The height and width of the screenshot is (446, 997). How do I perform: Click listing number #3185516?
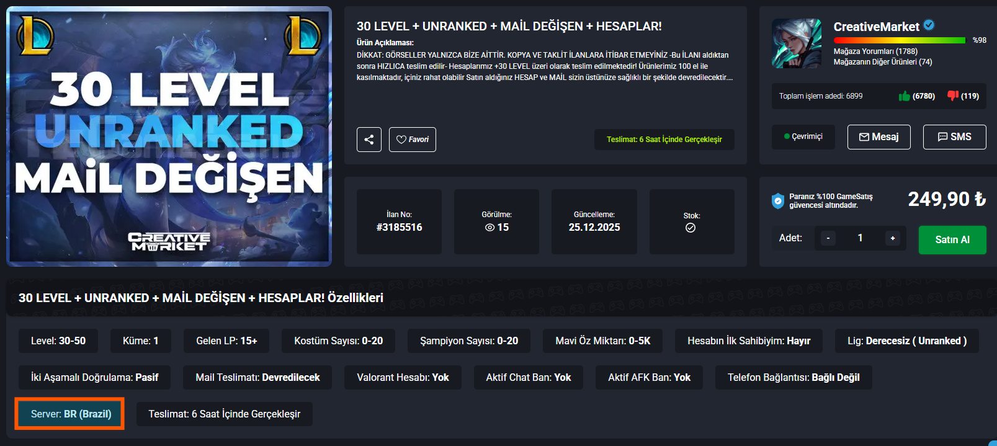[399, 228]
